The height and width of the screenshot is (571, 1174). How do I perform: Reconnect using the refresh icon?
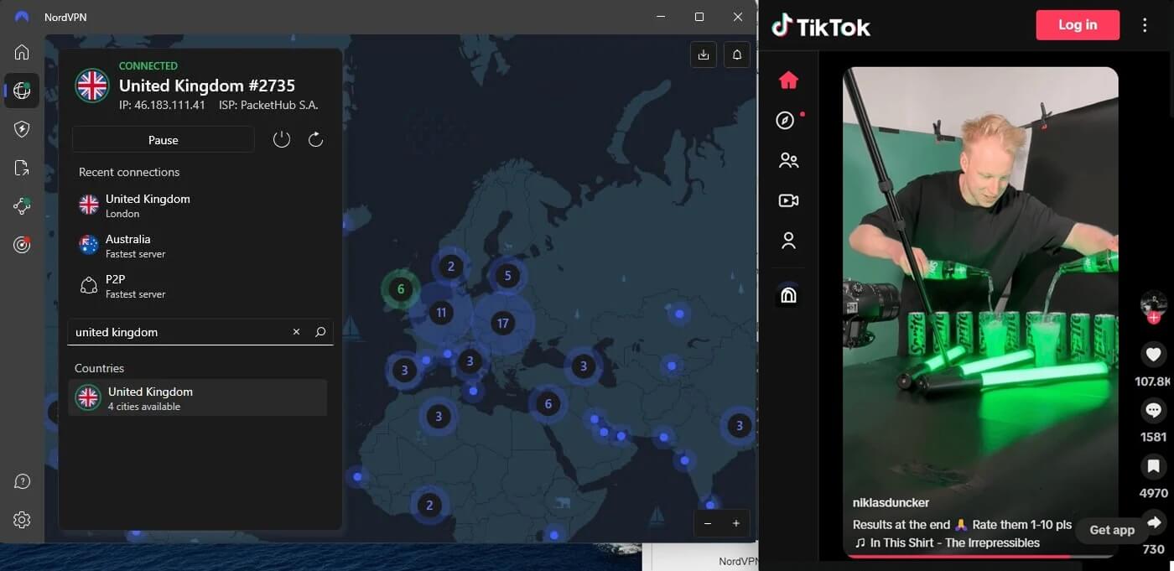pyautogui.click(x=315, y=139)
